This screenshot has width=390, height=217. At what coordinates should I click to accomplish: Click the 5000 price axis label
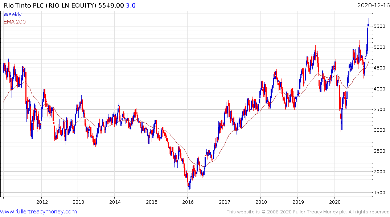coord(379,47)
